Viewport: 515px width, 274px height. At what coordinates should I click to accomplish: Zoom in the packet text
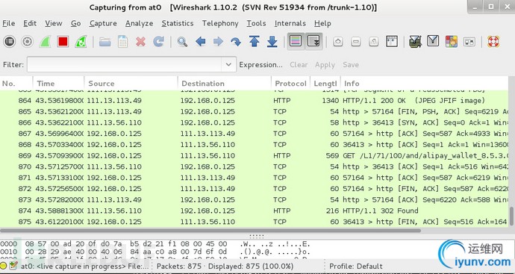(x=338, y=42)
